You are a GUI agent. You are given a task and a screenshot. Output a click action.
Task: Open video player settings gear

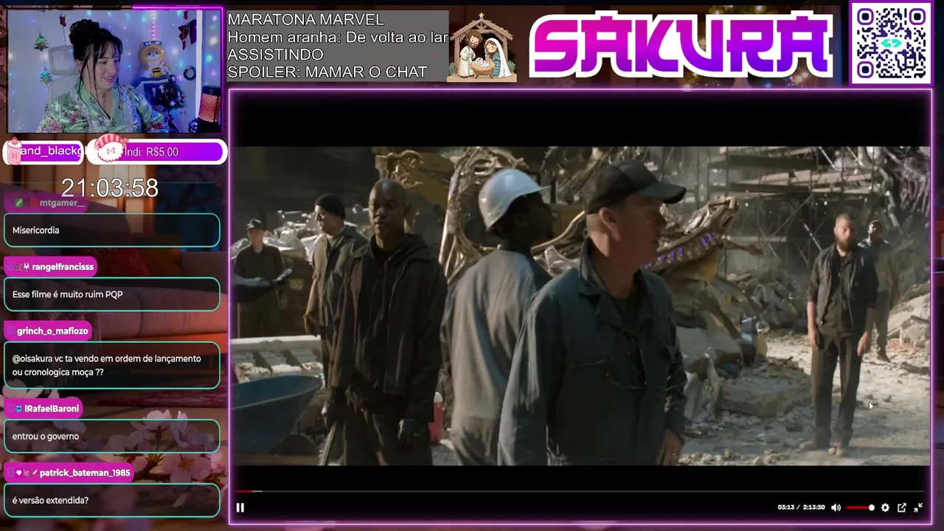(x=885, y=507)
